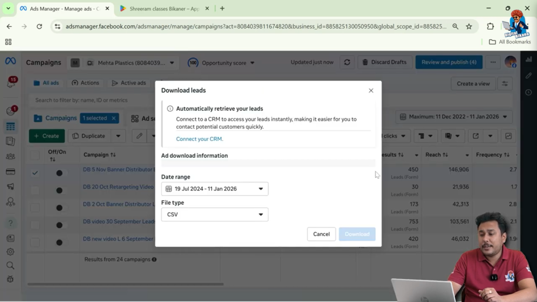The image size is (537, 302).
Task: Open the Actions menu above campaign list
Action: point(85,82)
